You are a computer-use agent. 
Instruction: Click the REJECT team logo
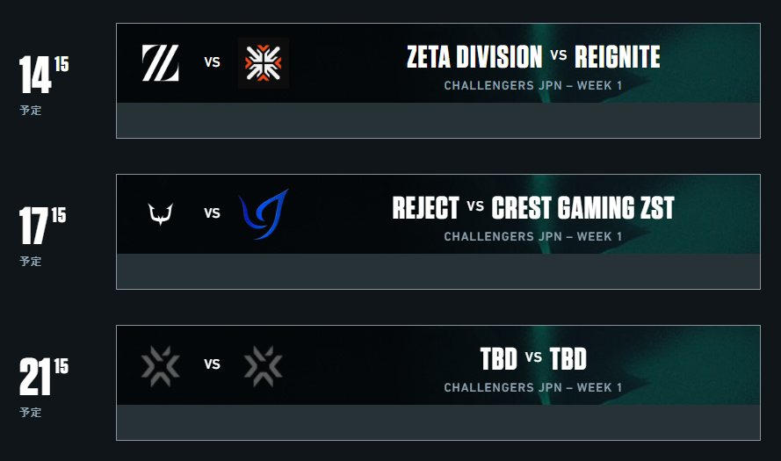point(161,214)
